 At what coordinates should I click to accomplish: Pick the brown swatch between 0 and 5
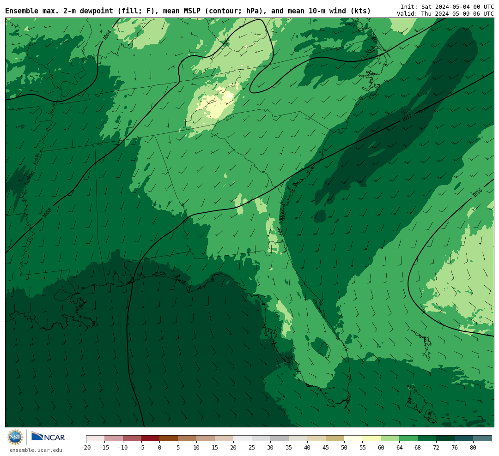click(x=169, y=438)
